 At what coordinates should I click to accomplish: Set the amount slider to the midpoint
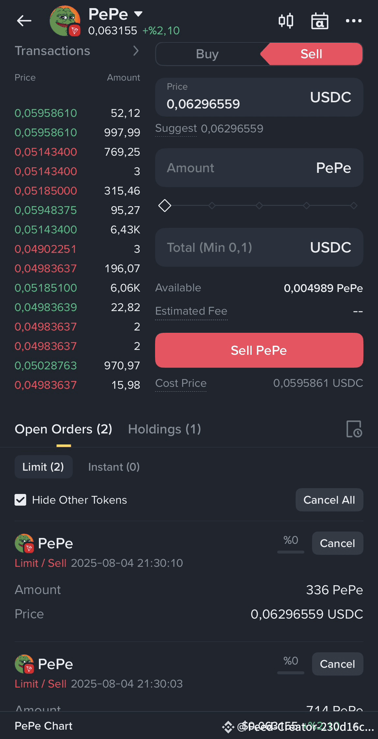(259, 206)
